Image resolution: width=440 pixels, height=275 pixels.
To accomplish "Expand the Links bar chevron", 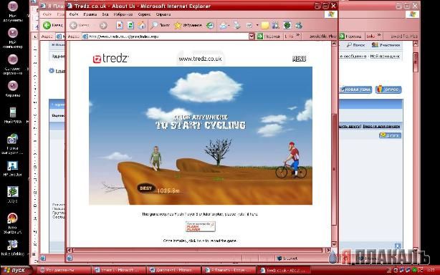I will click(298, 36).
